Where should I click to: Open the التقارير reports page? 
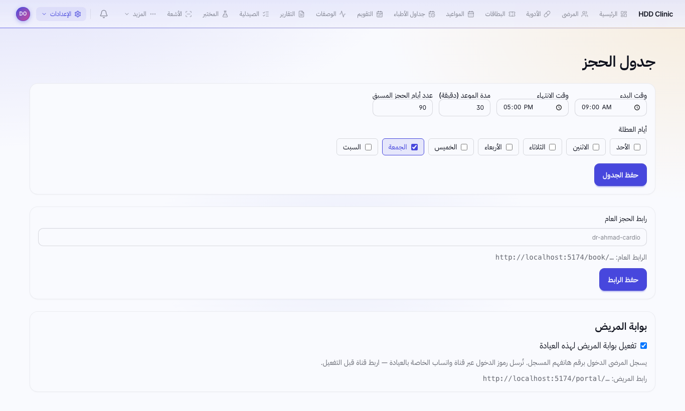click(292, 14)
